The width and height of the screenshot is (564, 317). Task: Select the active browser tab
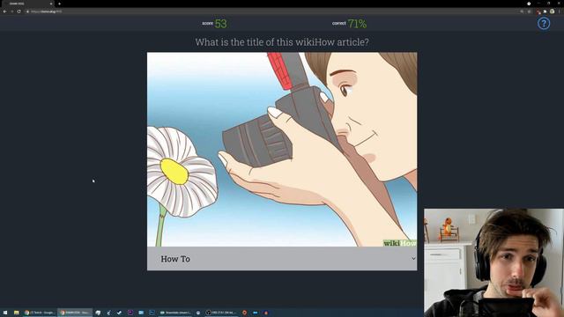(x=28, y=4)
